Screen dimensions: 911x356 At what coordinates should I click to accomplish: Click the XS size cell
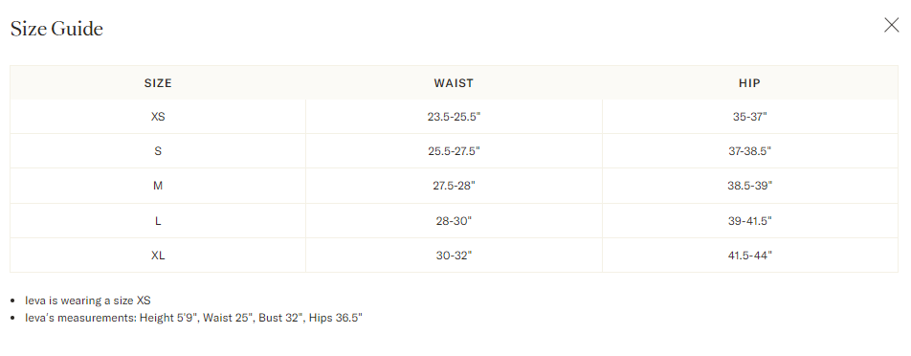click(x=158, y=117)
